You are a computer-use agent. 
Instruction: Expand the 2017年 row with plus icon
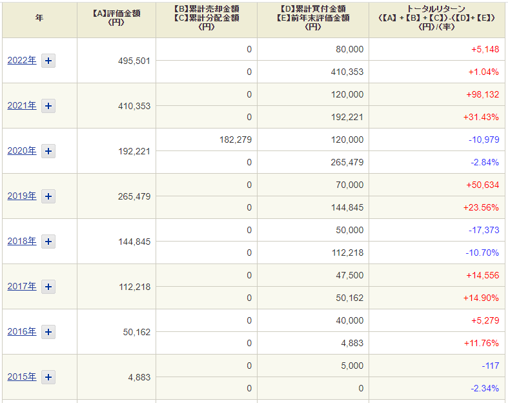click(x=48, y=287)
